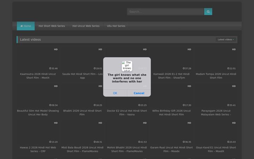Image resolution: width=254 pixels, height=159 pixels.
Task: Click the 19:01 duration thumbnail
Action: pos(83,59)
